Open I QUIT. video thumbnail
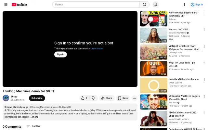 point(154,69)
